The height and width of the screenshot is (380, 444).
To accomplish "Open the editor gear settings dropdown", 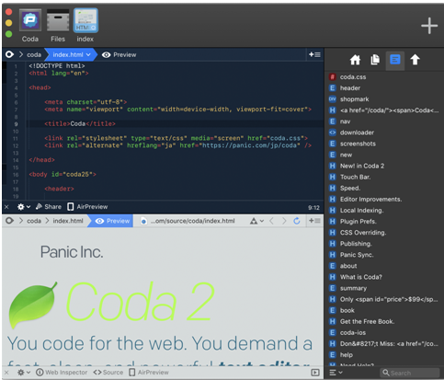I will click(24, 207).
